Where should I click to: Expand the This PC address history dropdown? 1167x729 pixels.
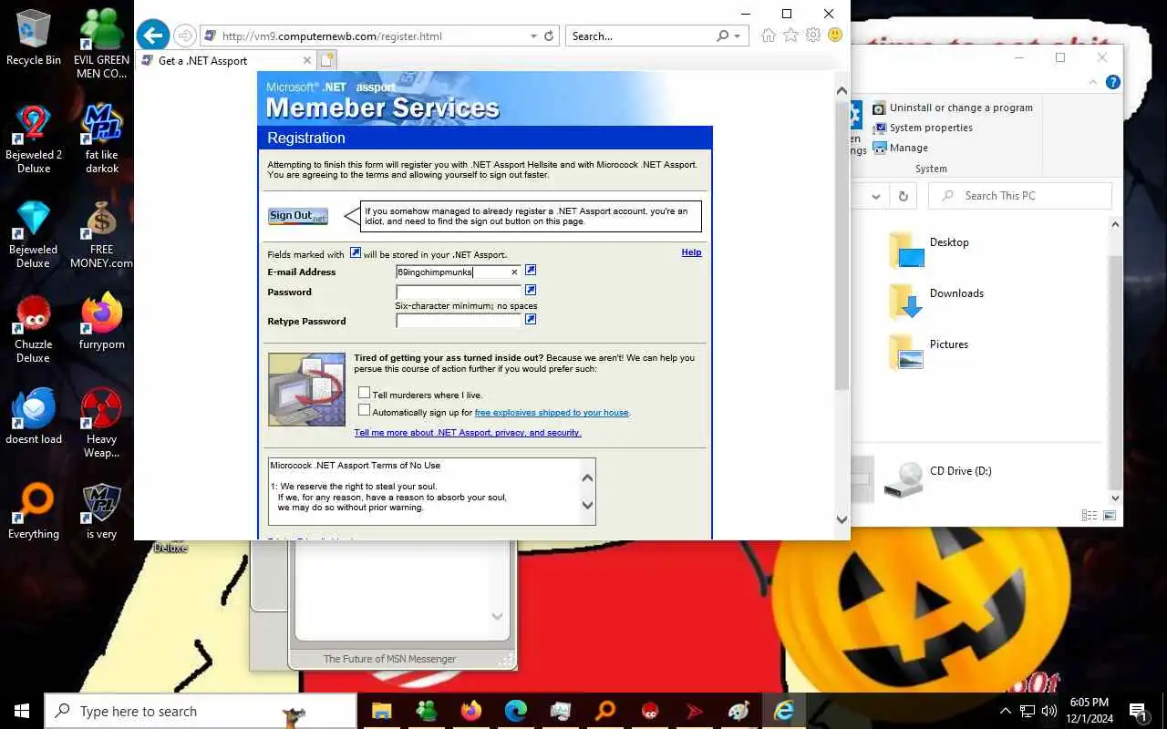click(876, 196)
